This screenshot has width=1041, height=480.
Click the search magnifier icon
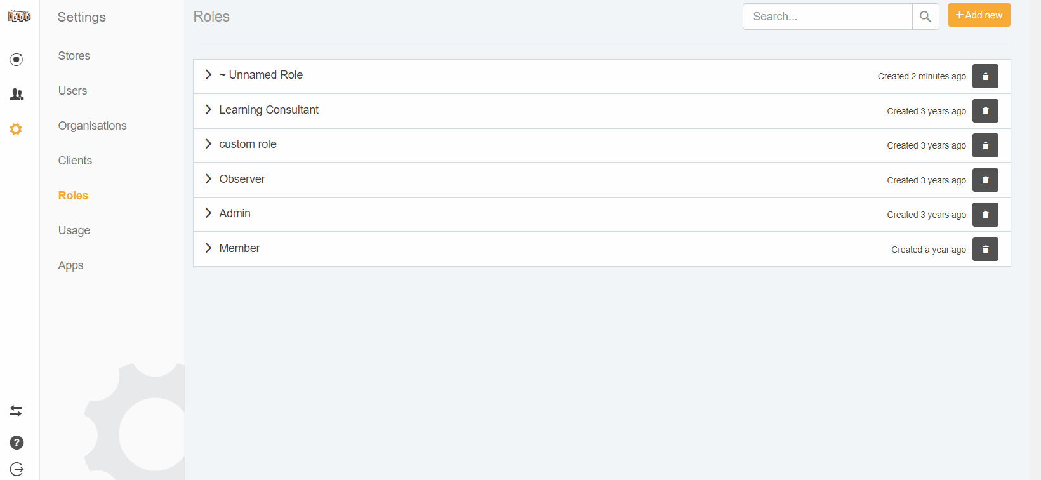point(925,17)
